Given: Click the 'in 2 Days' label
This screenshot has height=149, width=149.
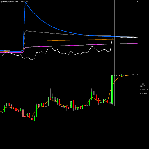Looking at the screenshot, I should [x=143, y=94].
